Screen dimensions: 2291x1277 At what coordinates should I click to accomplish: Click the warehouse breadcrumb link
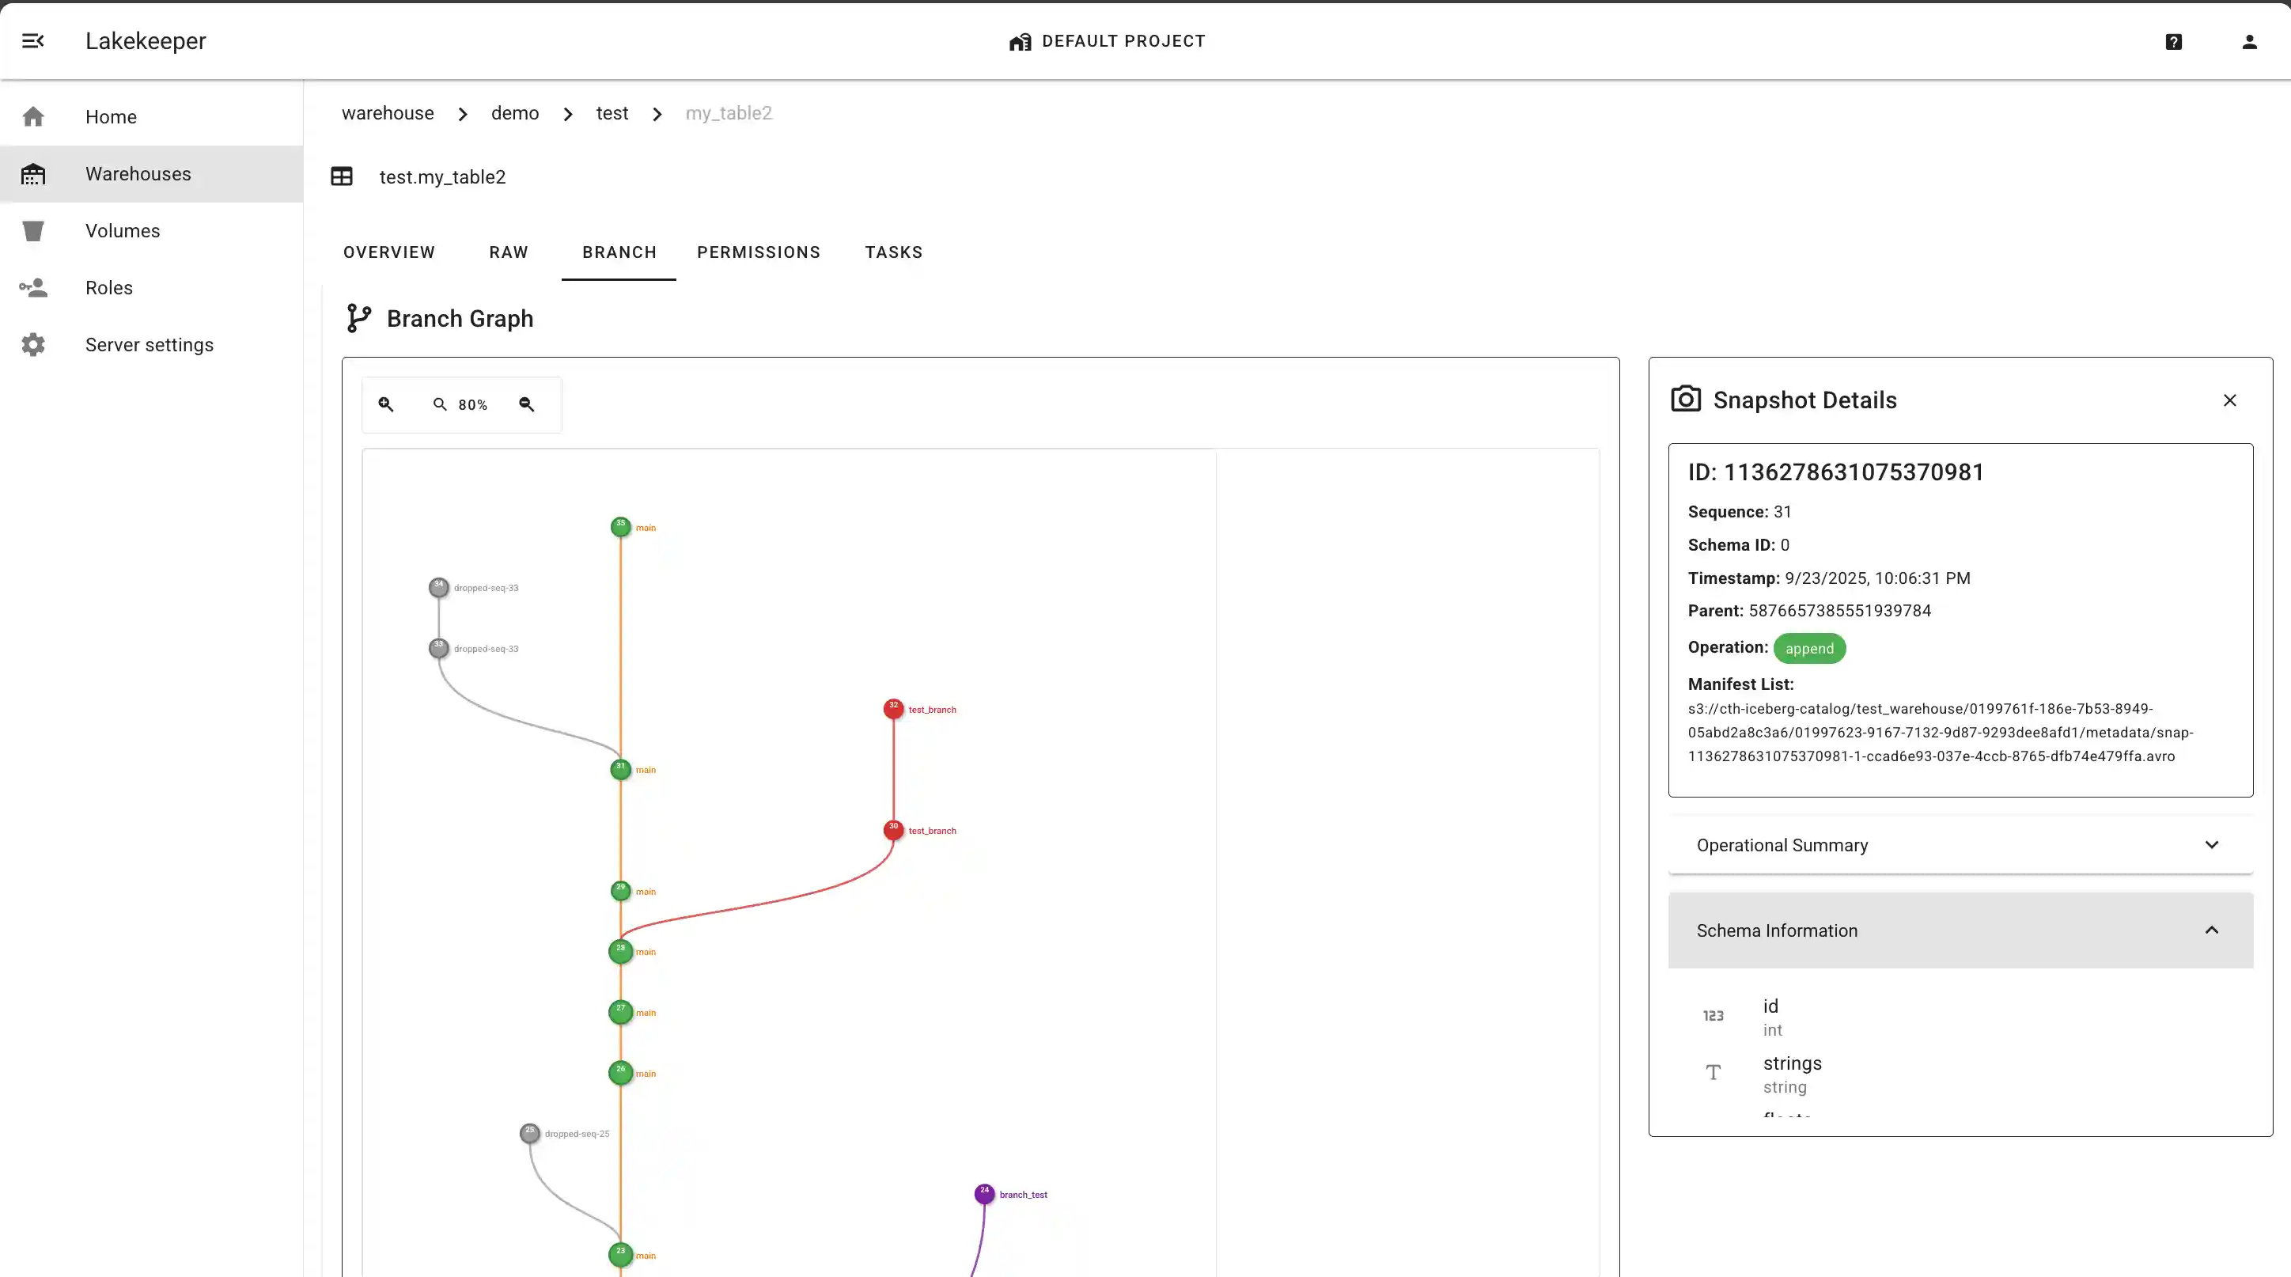[388, 113]
